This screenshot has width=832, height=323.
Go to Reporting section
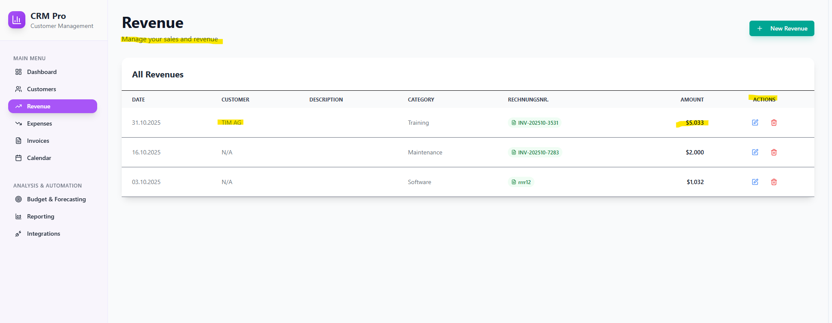click(52, 216)
